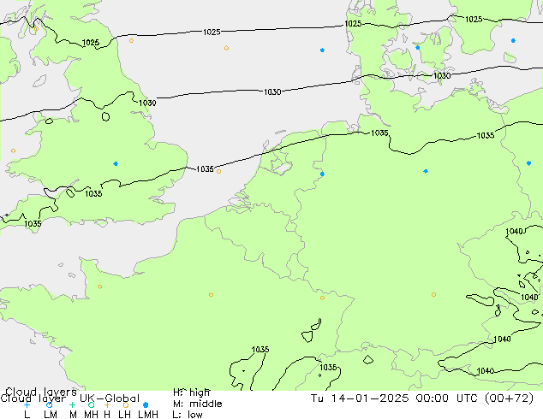Click the 1035 label over southern England
The height and width of the screenshot is (419, 543).
[x=93, y=193]
